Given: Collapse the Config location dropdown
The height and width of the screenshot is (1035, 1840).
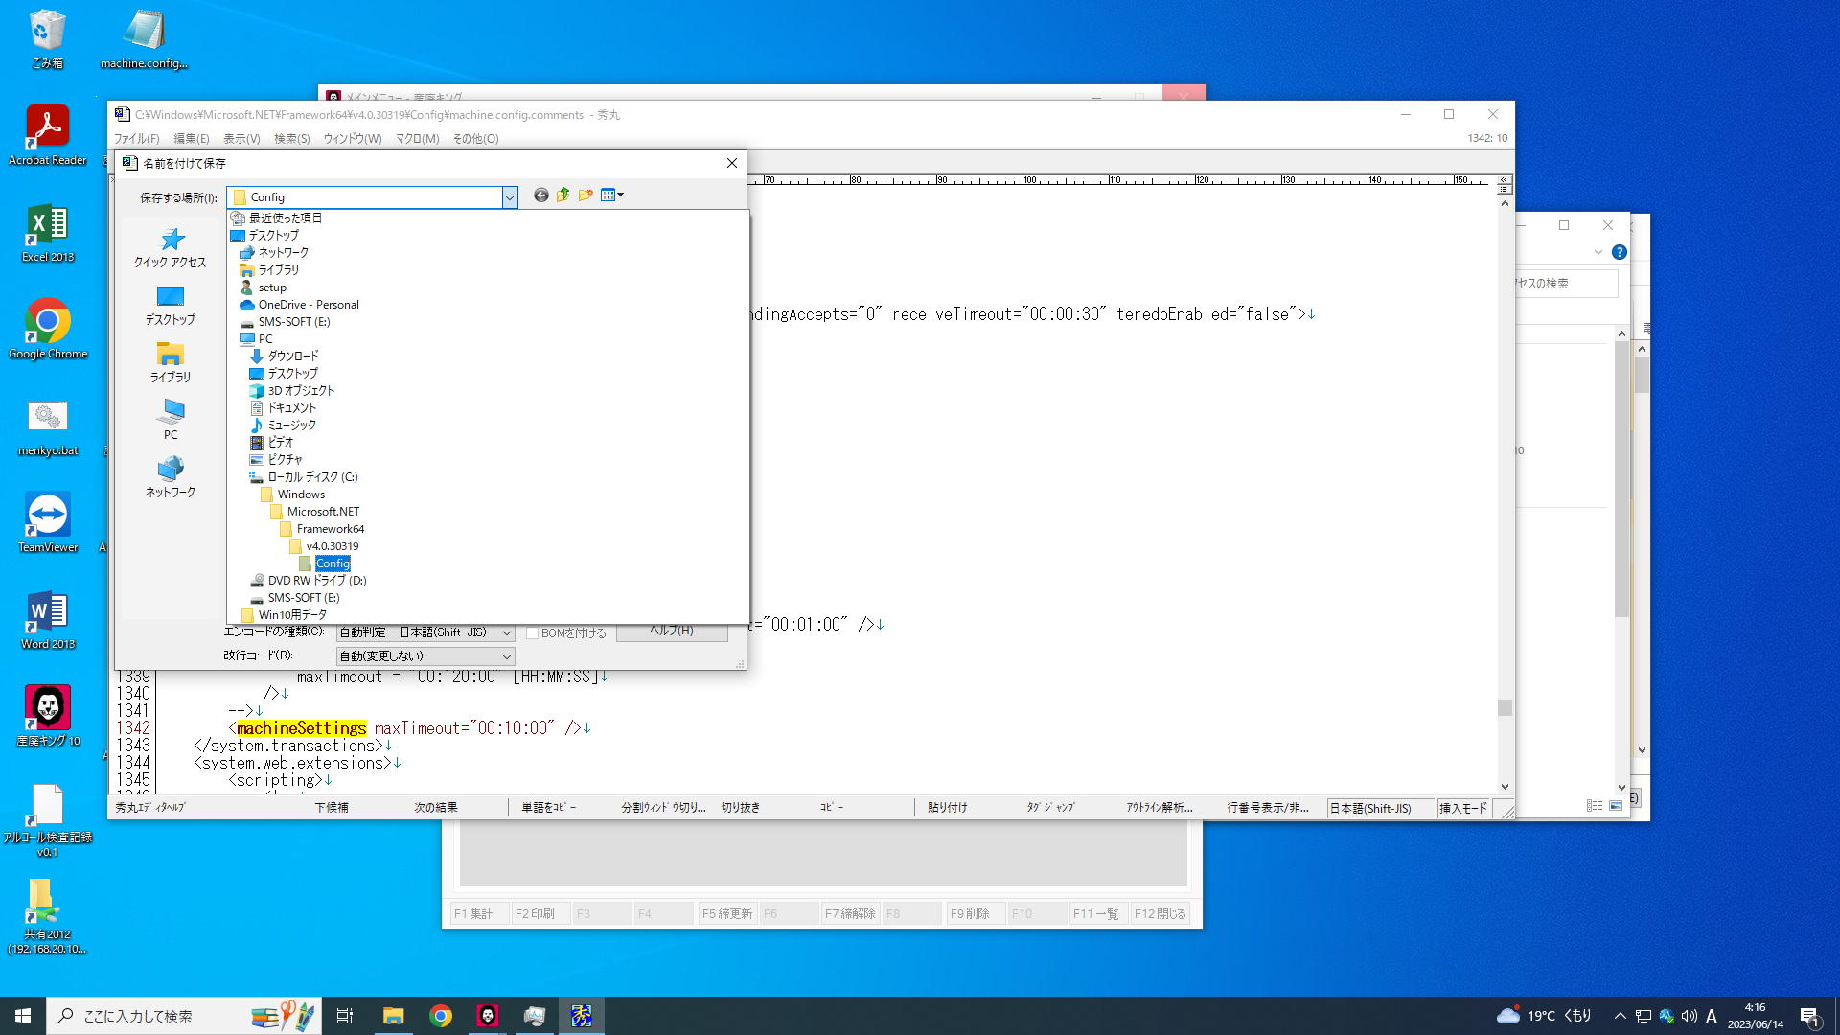Looking at the screenshot, I should click(510, 197).
